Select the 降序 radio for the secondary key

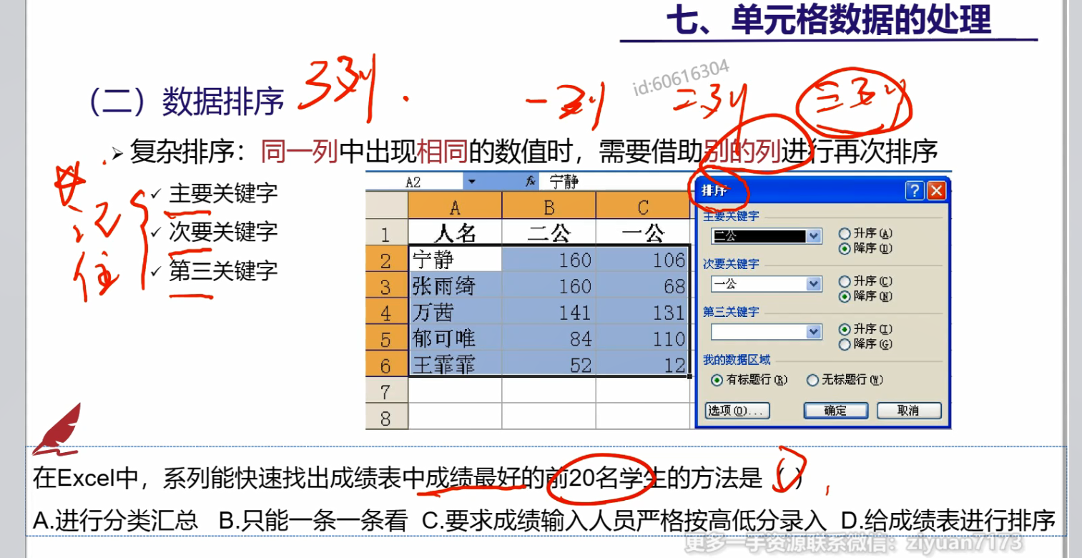pos(845,296)
